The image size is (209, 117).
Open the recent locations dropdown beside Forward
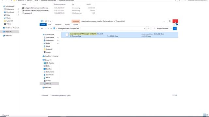pyautogui.click(x=49, y=29)
